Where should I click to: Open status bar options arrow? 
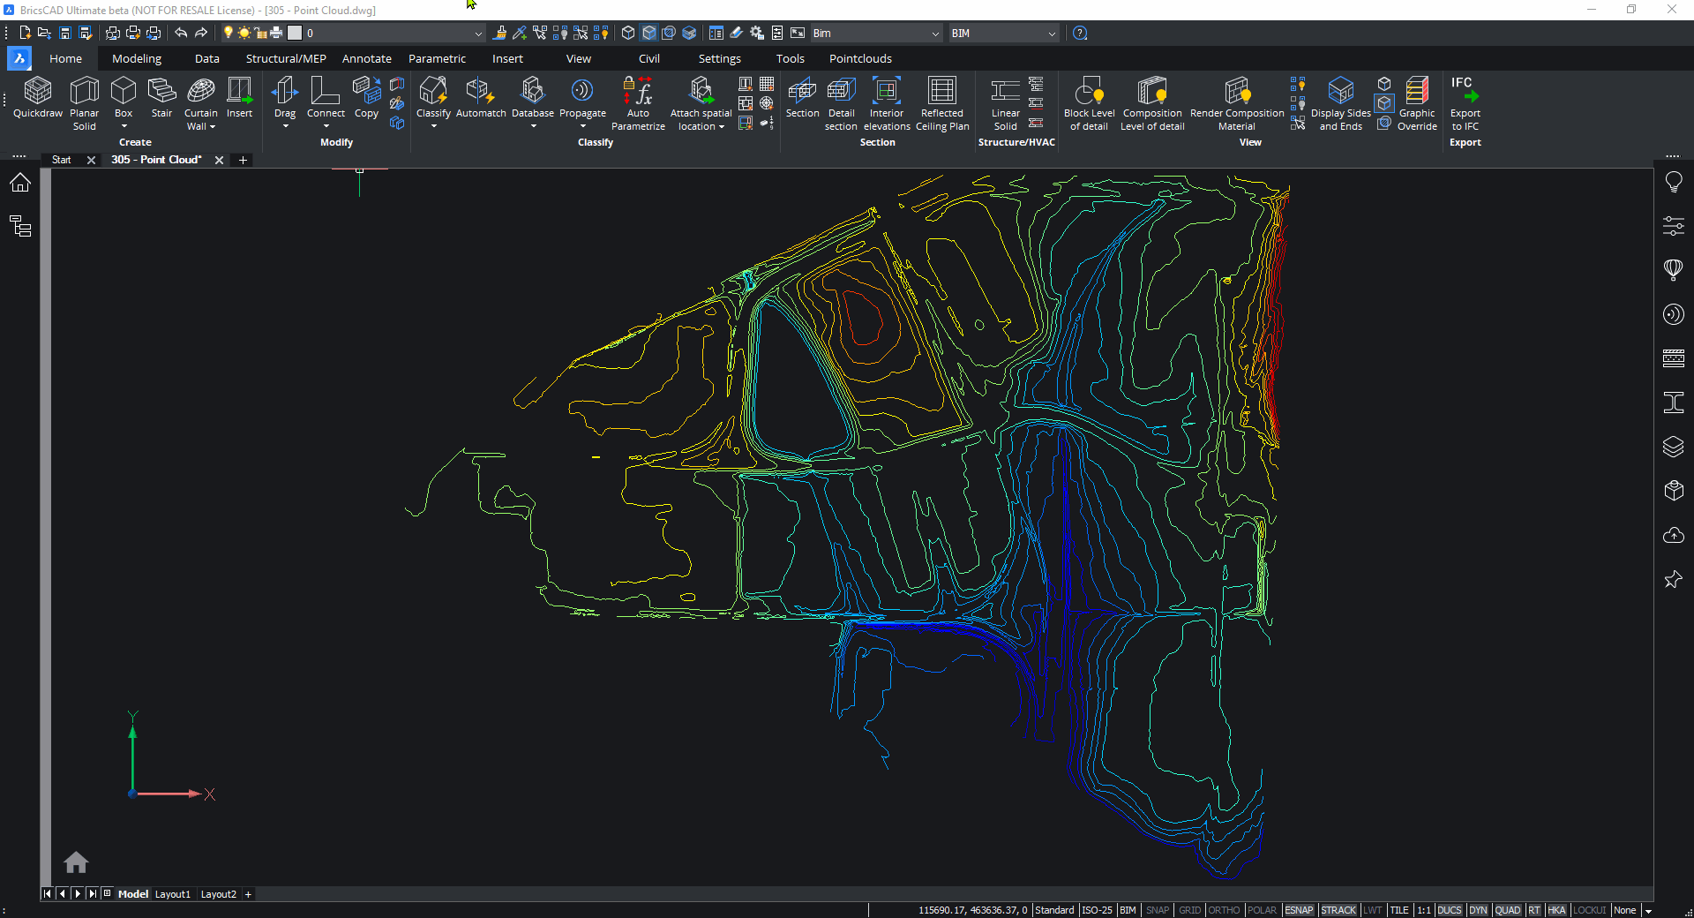tap(1647, 911)
